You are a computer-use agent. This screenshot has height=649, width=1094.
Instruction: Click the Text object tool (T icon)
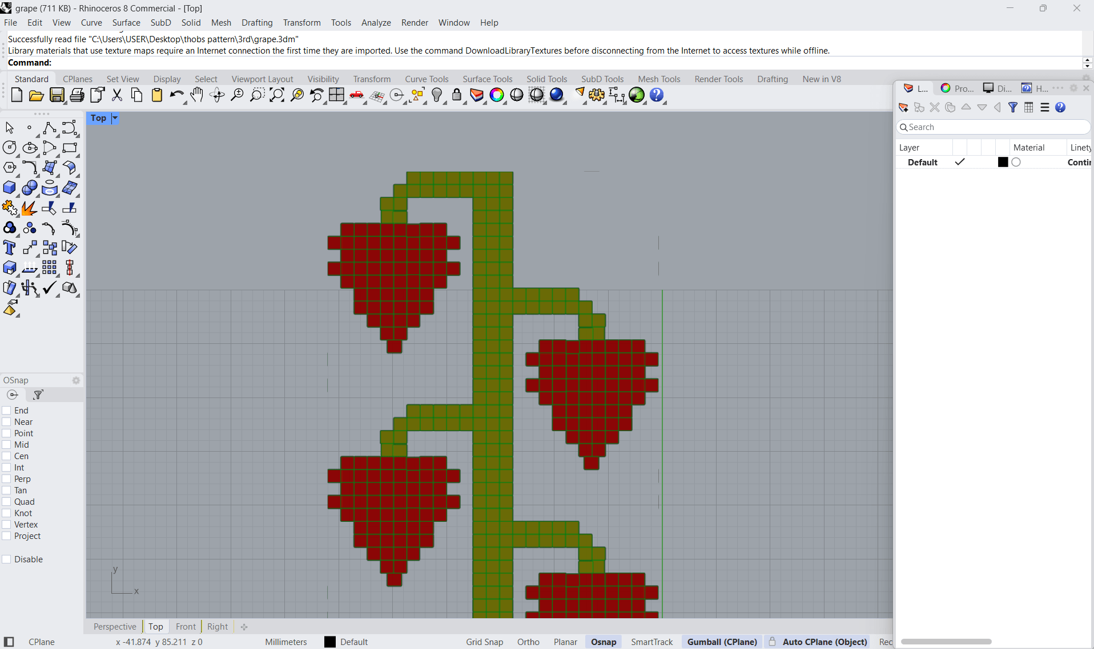click(10, 248)
